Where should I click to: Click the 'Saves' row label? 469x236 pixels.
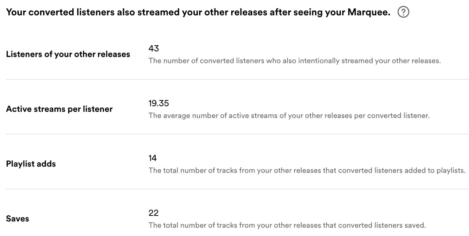click(17, 219)
